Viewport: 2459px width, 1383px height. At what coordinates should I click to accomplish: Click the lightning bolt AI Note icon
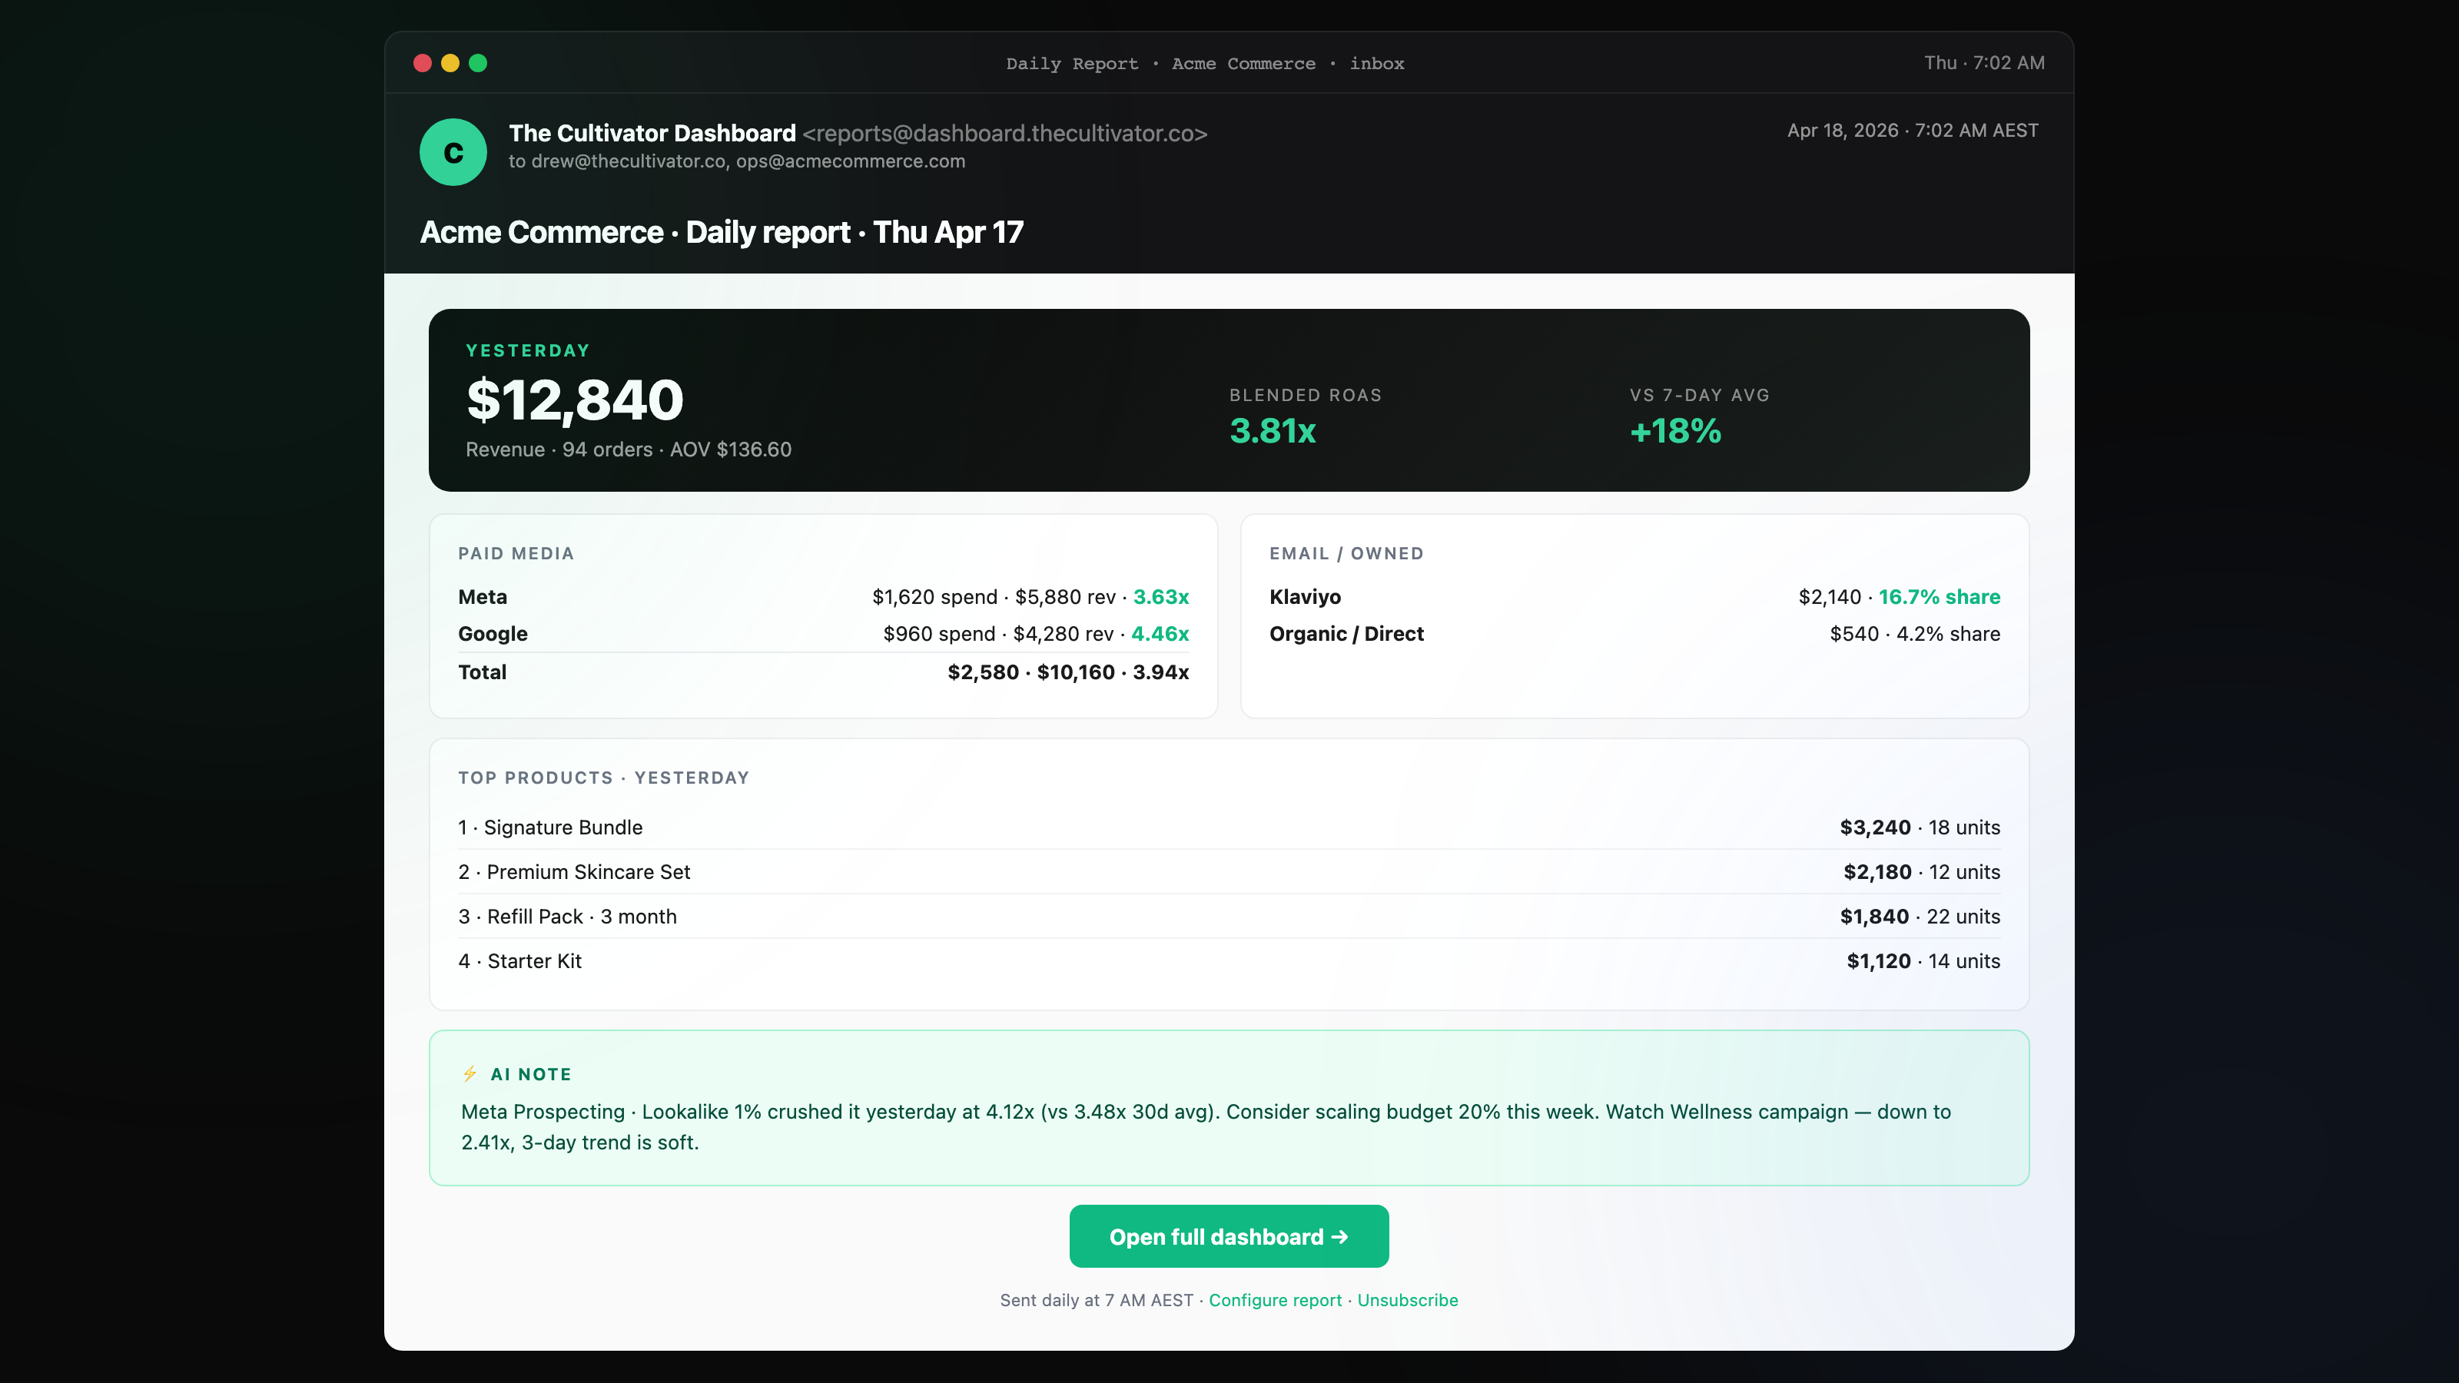click(470, 1074)
